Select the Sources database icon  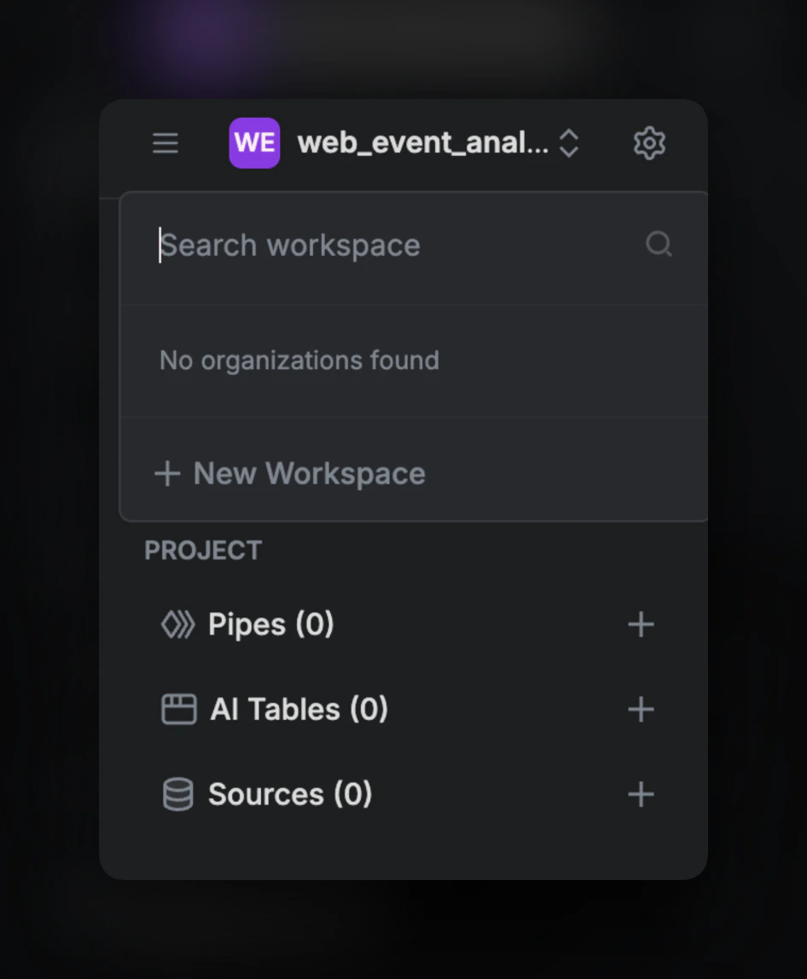click(x=178, y=794)
